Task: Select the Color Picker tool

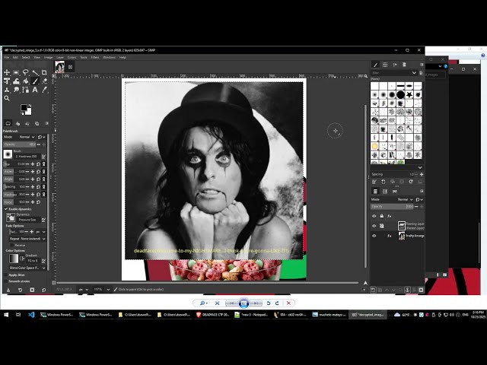Action: (44, 90)
